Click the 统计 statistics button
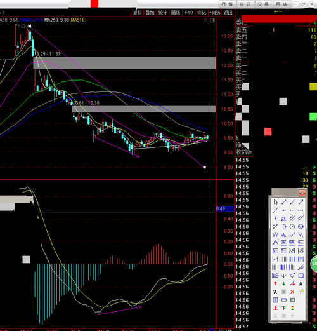 162,13
